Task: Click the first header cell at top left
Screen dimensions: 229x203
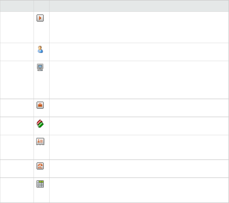Action: tap(17, 6)
